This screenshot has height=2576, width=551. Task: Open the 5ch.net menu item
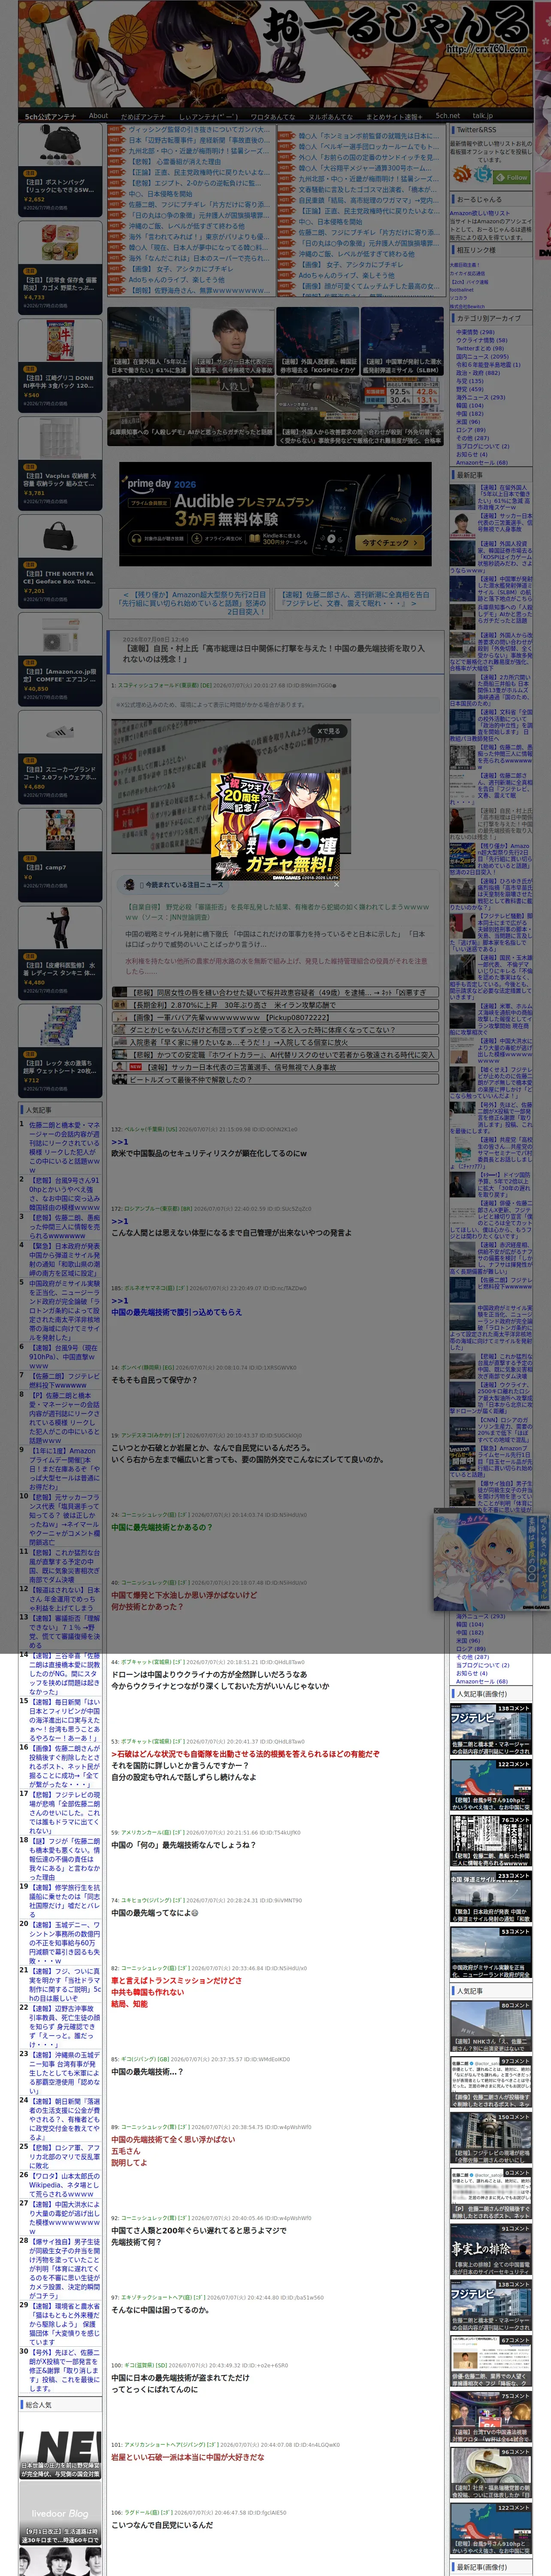[x=447, y=116]
